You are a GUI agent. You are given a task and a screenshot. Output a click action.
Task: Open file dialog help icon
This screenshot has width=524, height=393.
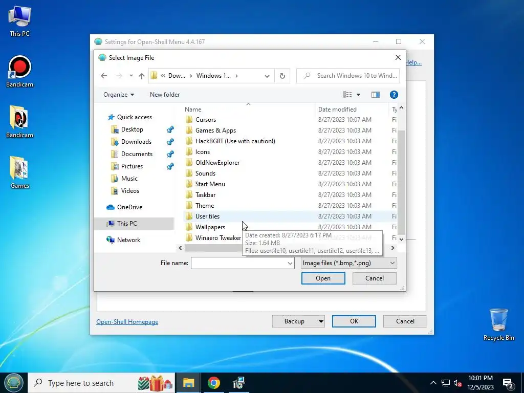tap(394, 95)
